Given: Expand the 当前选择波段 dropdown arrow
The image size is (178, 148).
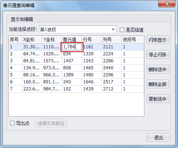Looking at the screenshot, I should coord(113,30).
